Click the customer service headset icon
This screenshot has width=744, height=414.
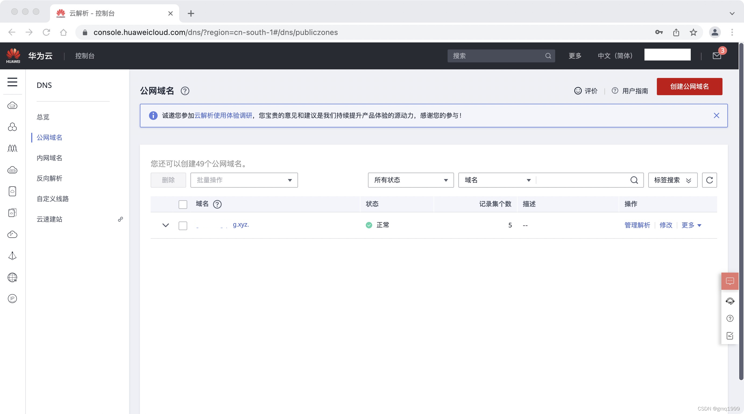pos(730,301)
